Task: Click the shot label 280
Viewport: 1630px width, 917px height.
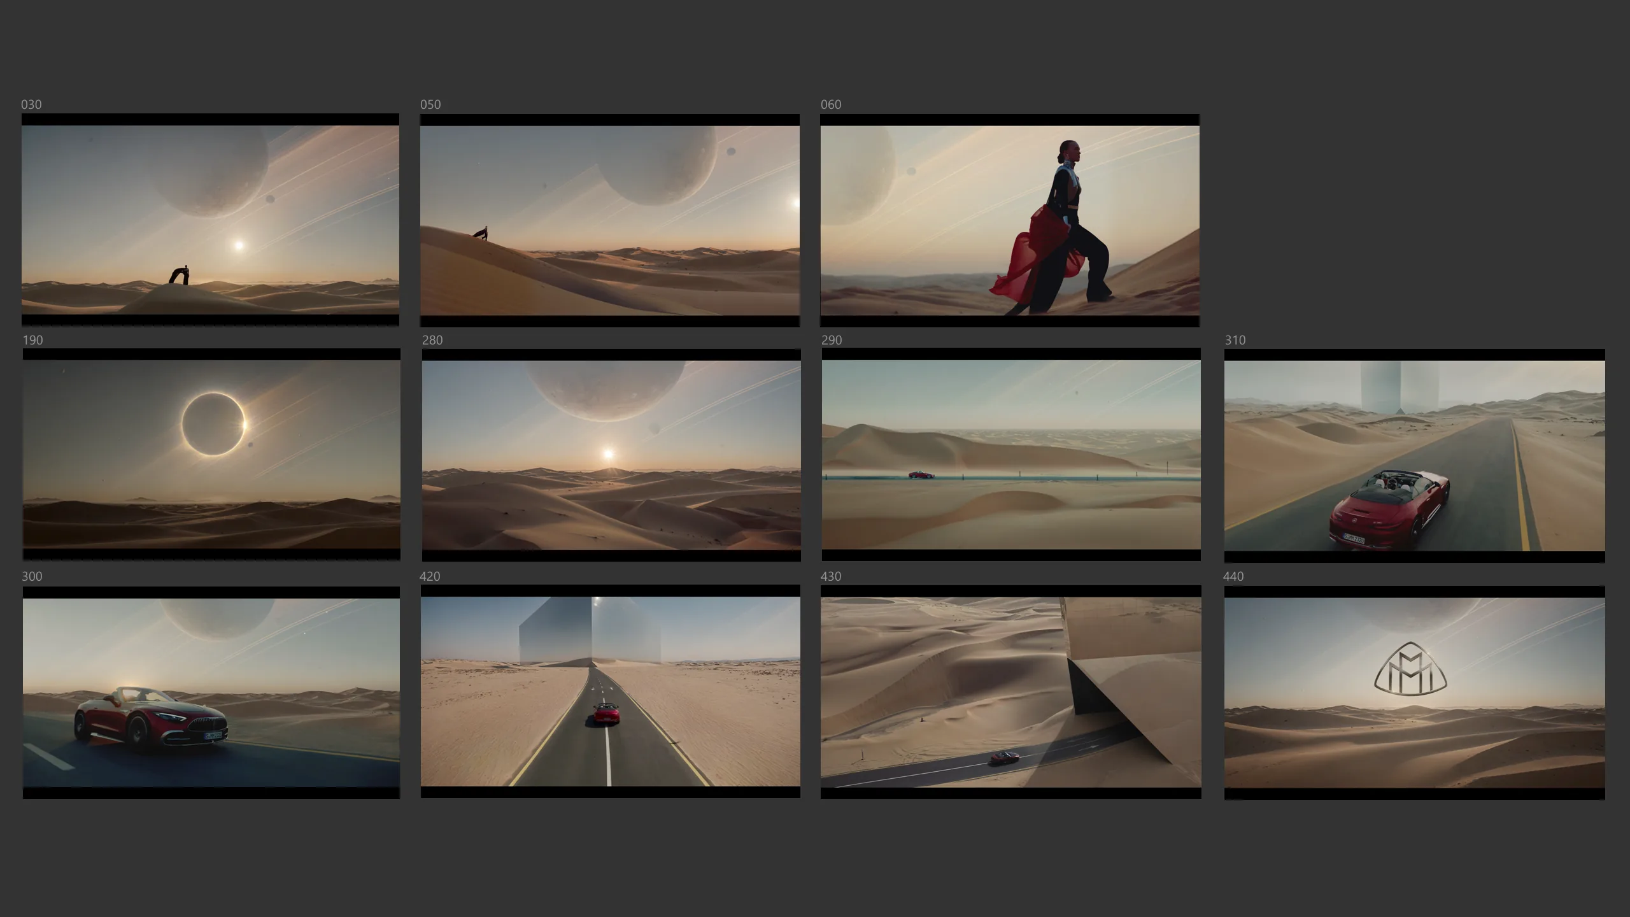Action: 432,340
